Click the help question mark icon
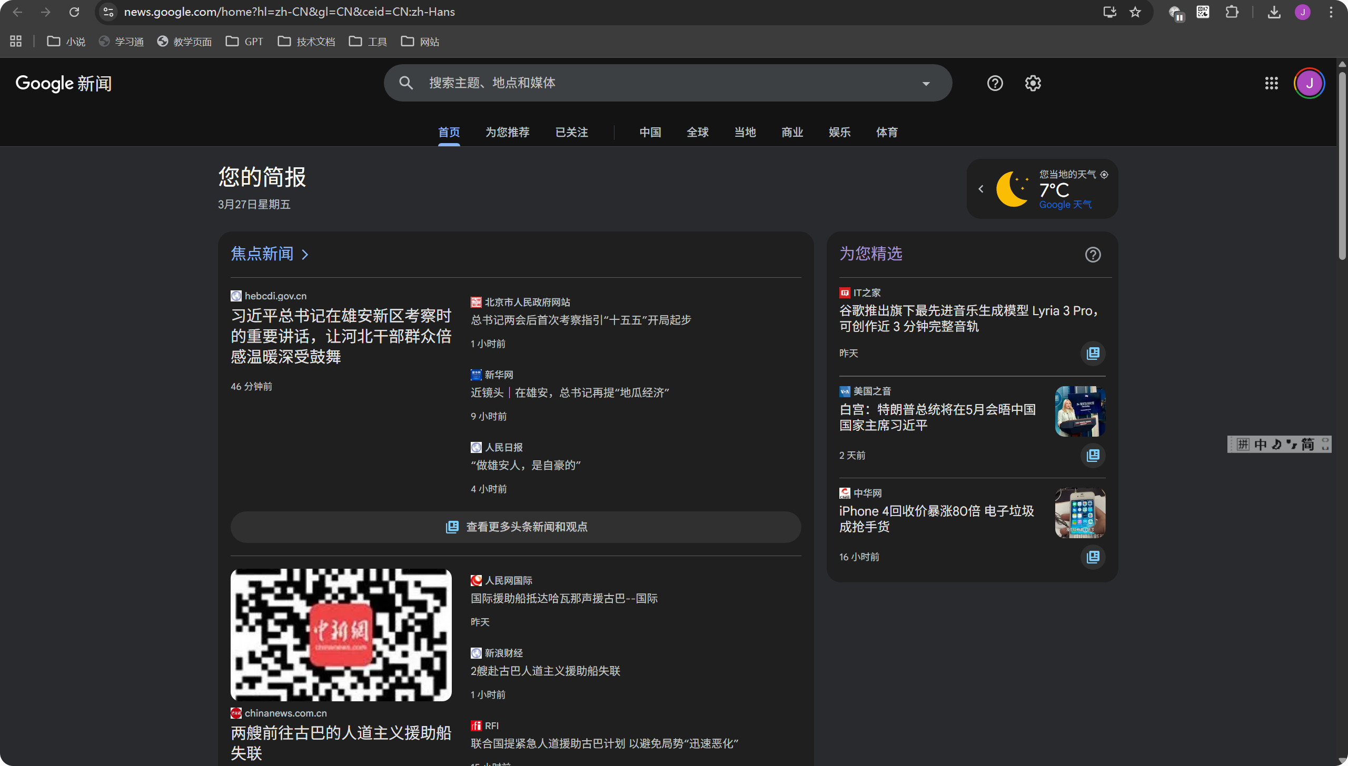The width and height of the screenshot is (1348, 766). point(995,83)
